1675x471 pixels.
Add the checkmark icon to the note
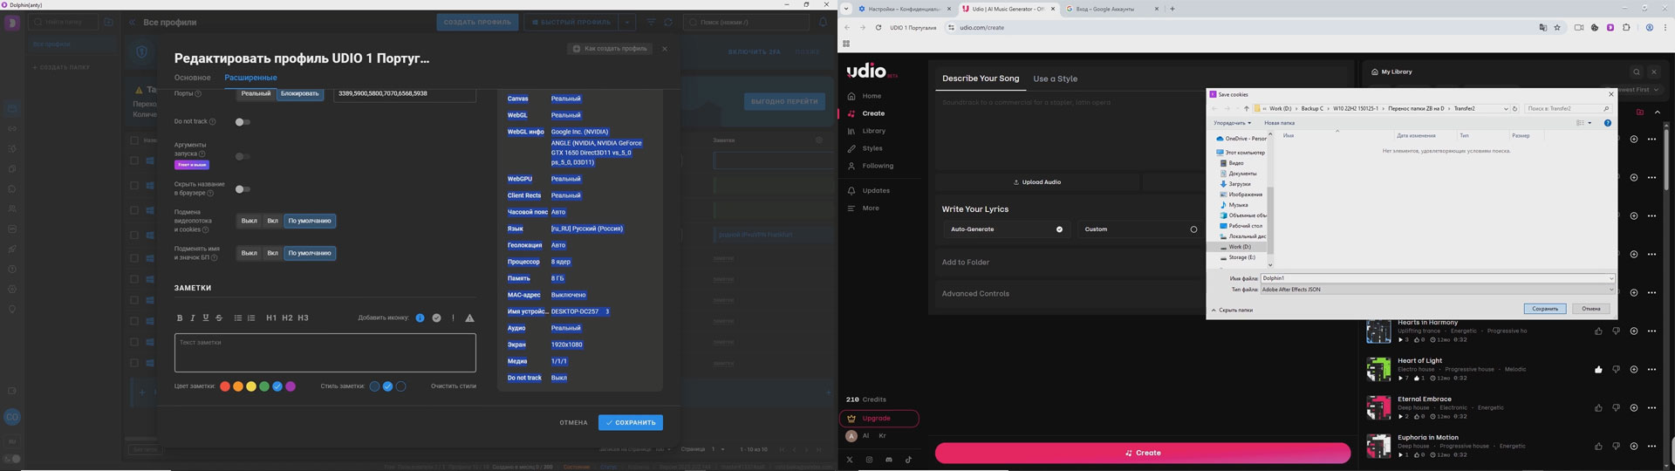[x=436, y=317]
